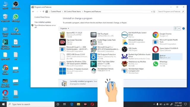190x107 pixels.
Task: Expand the view options dropdown arrow
Action: pos(179,29)
